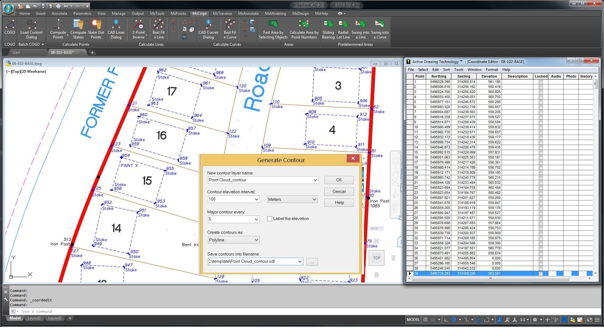Select Fast Area by Selecting Objects
This screenshot has width=604, height=330.
pyautogui.click(x=273, y=29)
